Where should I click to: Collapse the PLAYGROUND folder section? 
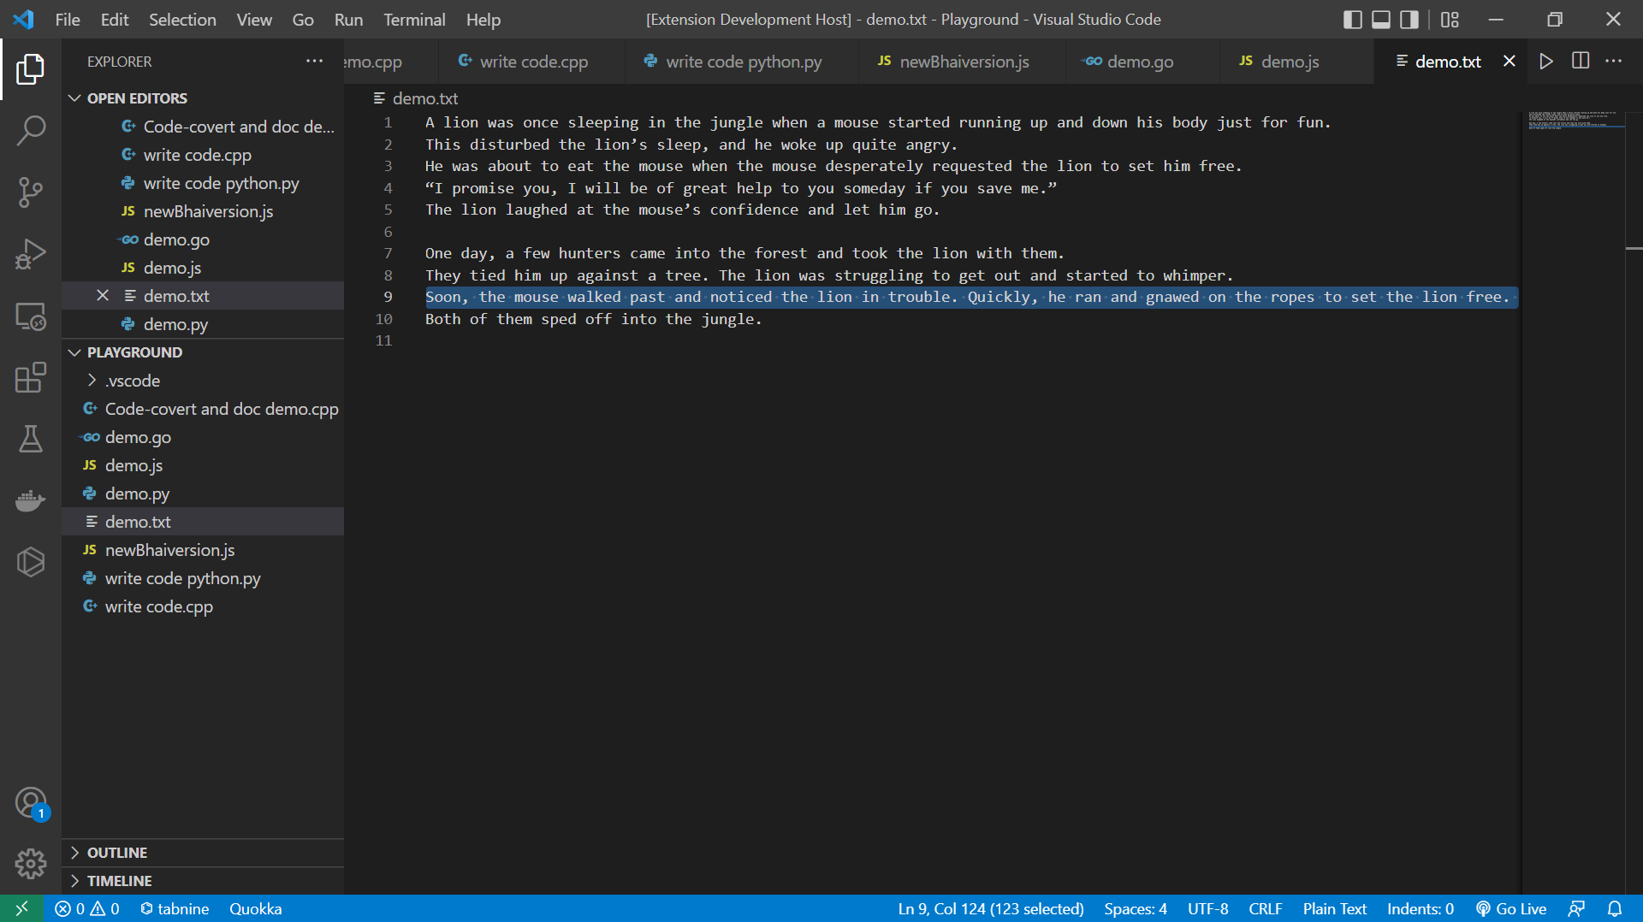pyautogui.click(x=203, y=352)
